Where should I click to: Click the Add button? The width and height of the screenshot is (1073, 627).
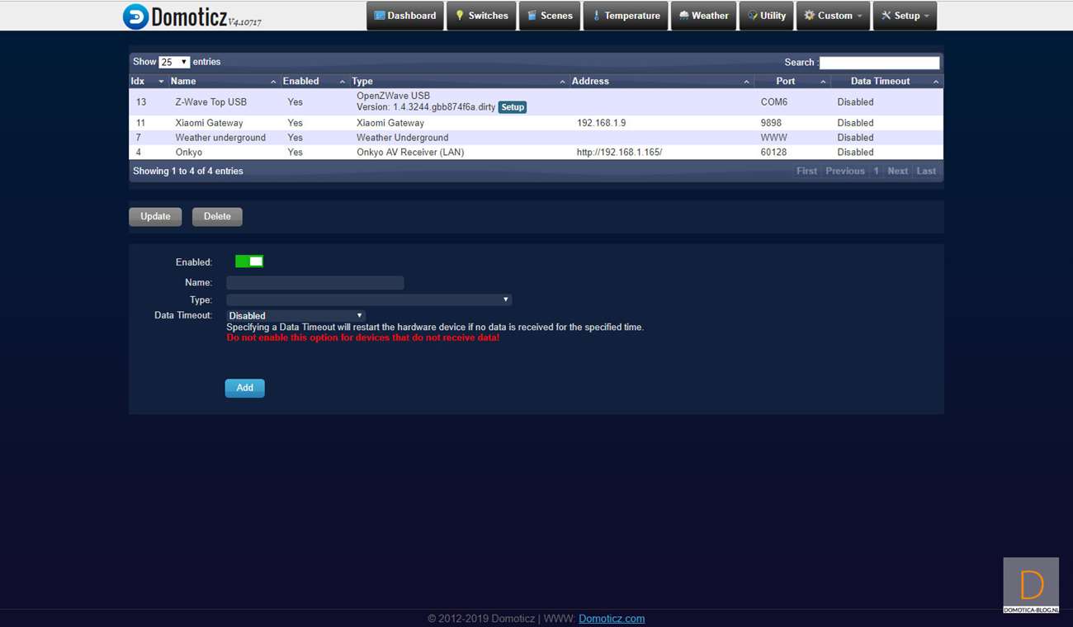click(245, 388)
